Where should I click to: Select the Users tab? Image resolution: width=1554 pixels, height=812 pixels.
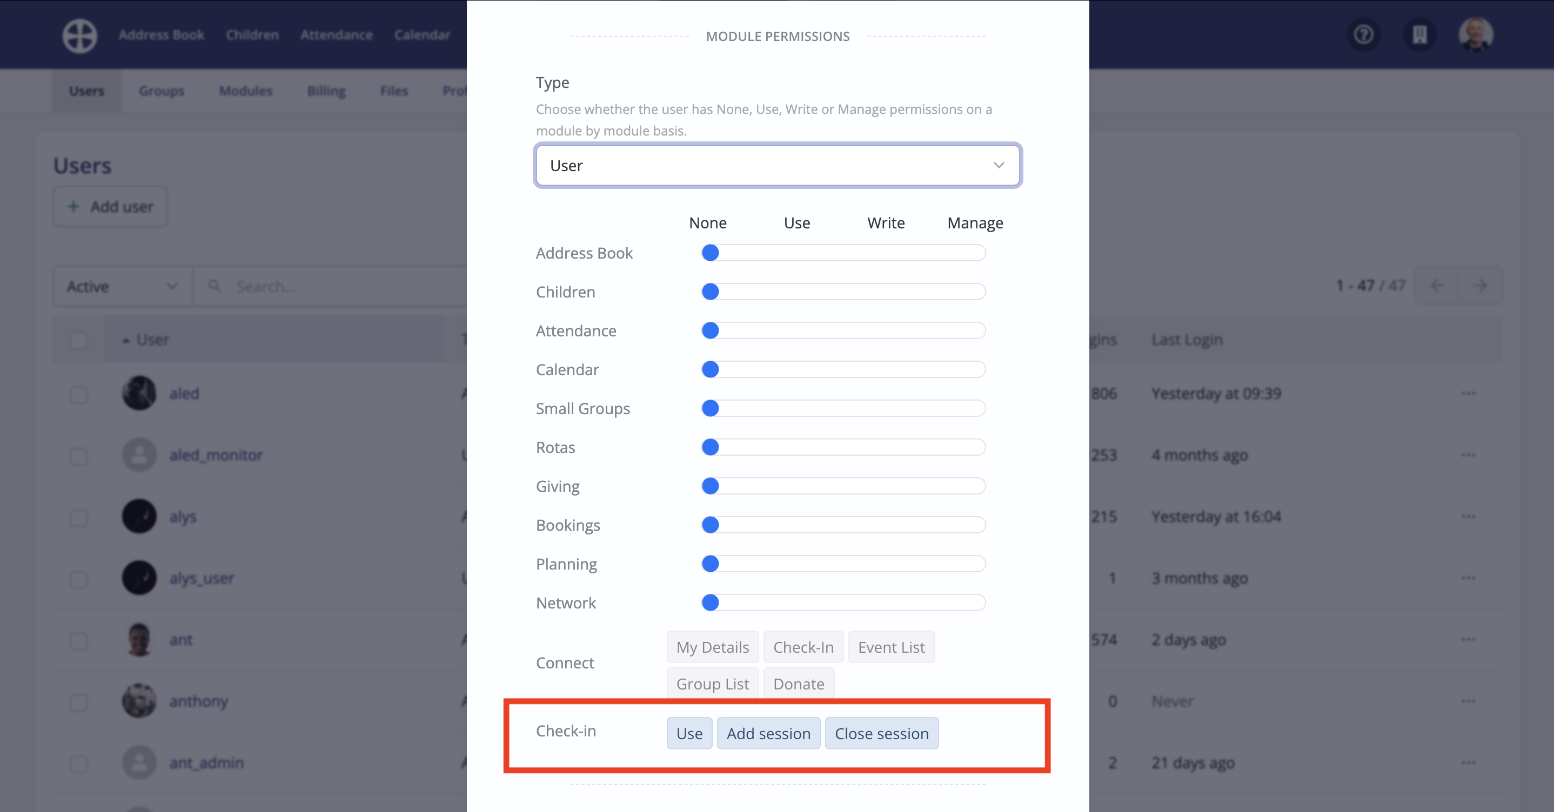[86, 91]
